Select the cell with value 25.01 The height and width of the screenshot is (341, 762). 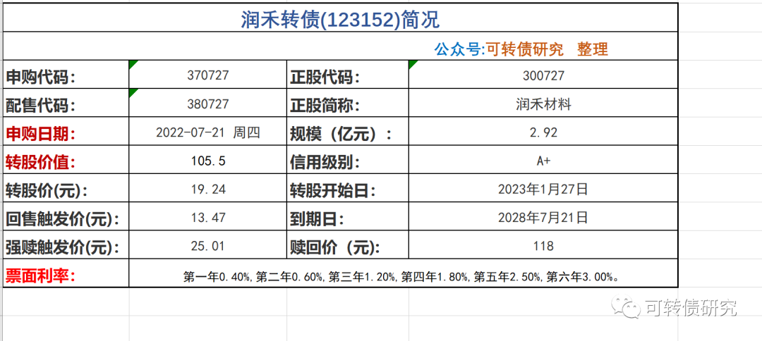[208, 246]
